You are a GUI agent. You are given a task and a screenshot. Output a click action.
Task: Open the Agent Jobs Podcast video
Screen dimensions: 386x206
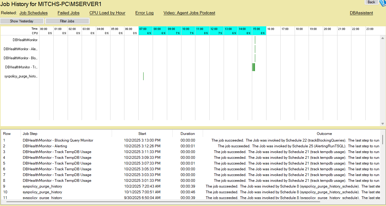tap(189, 13)
